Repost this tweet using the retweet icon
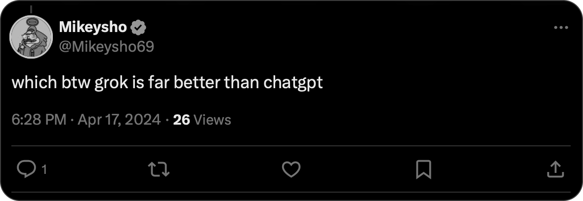The width and height of the screenshot is (583, 201). click(159, 169)
